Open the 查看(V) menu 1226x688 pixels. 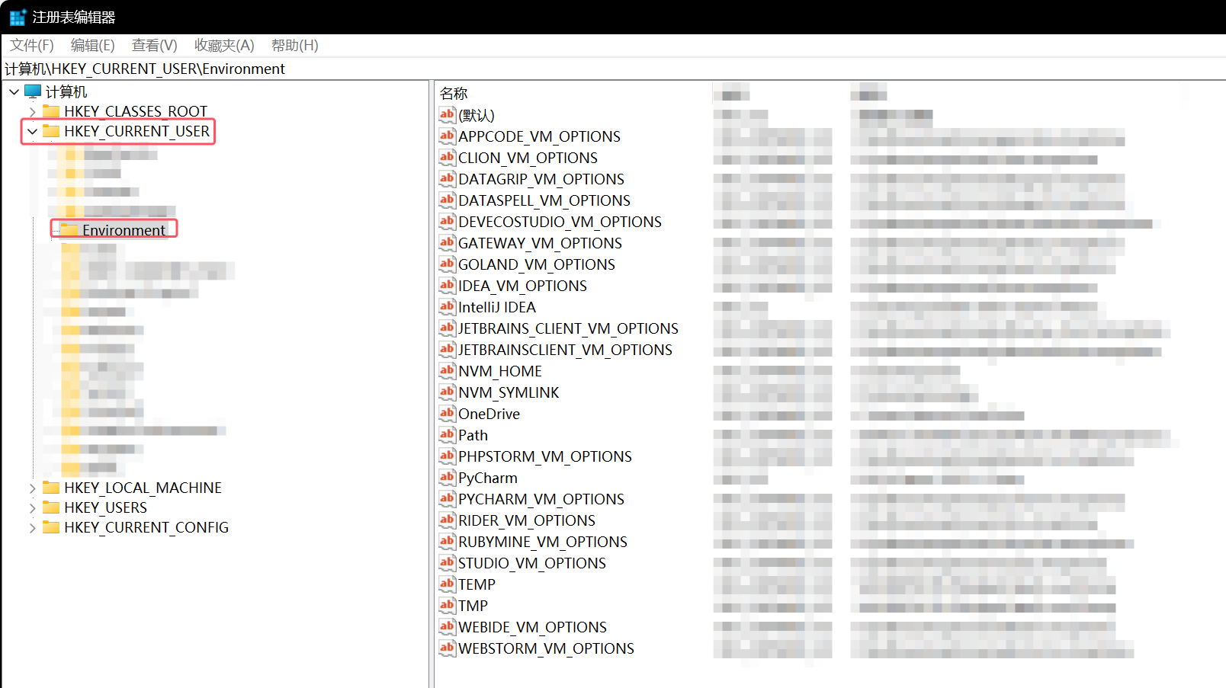click(155, 46)
